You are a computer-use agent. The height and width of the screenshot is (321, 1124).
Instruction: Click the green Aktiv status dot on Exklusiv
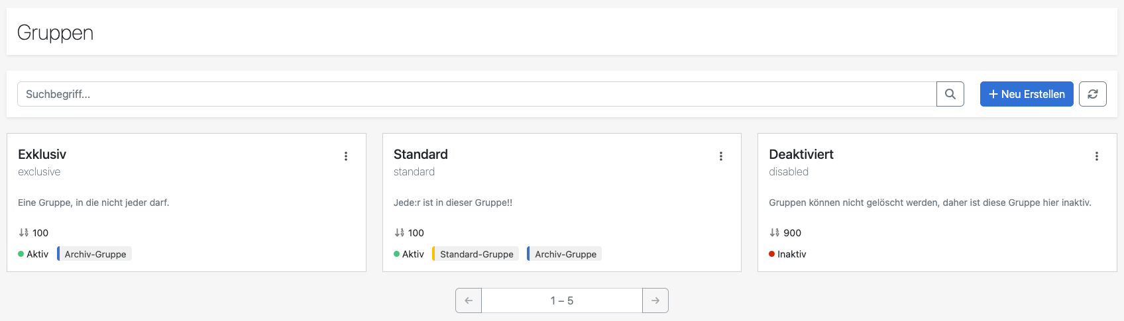click(x=21, y=254)
